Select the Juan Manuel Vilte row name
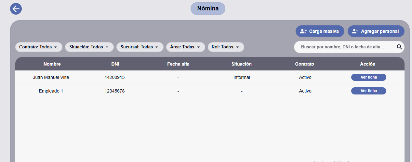412x162 pixels. pos(51,77)
